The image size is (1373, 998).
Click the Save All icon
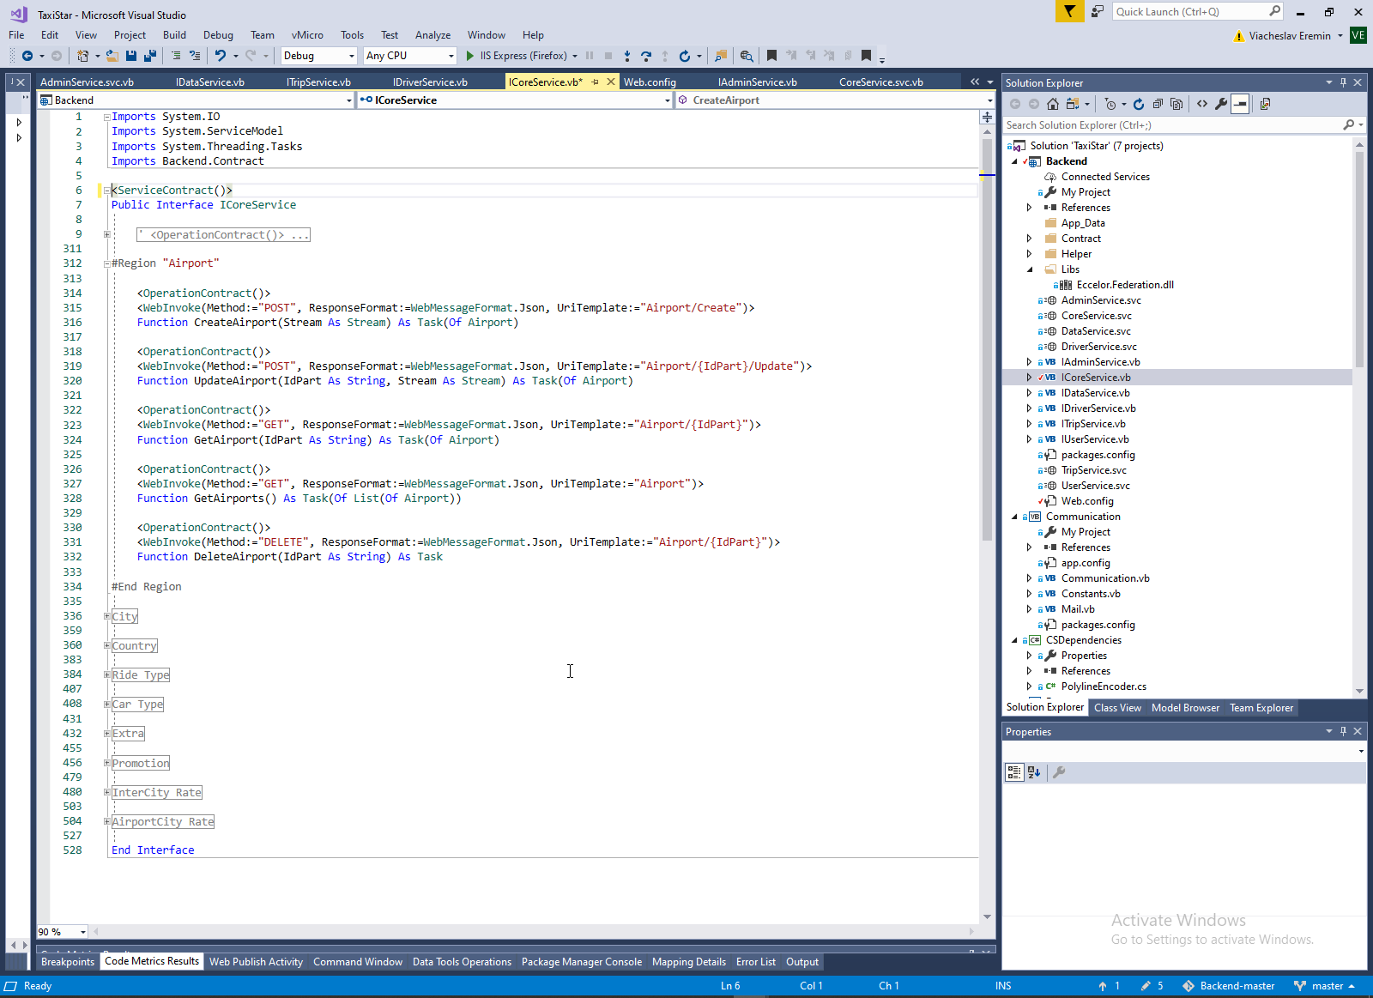149,56
